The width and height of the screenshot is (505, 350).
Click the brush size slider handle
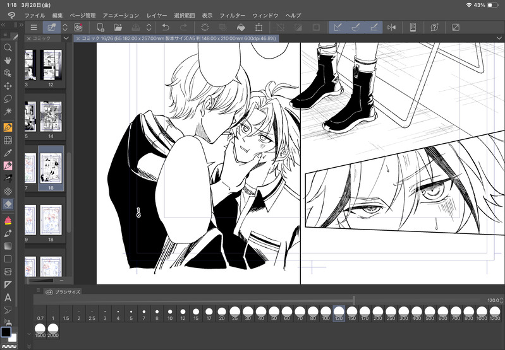(x=354, y=301)
